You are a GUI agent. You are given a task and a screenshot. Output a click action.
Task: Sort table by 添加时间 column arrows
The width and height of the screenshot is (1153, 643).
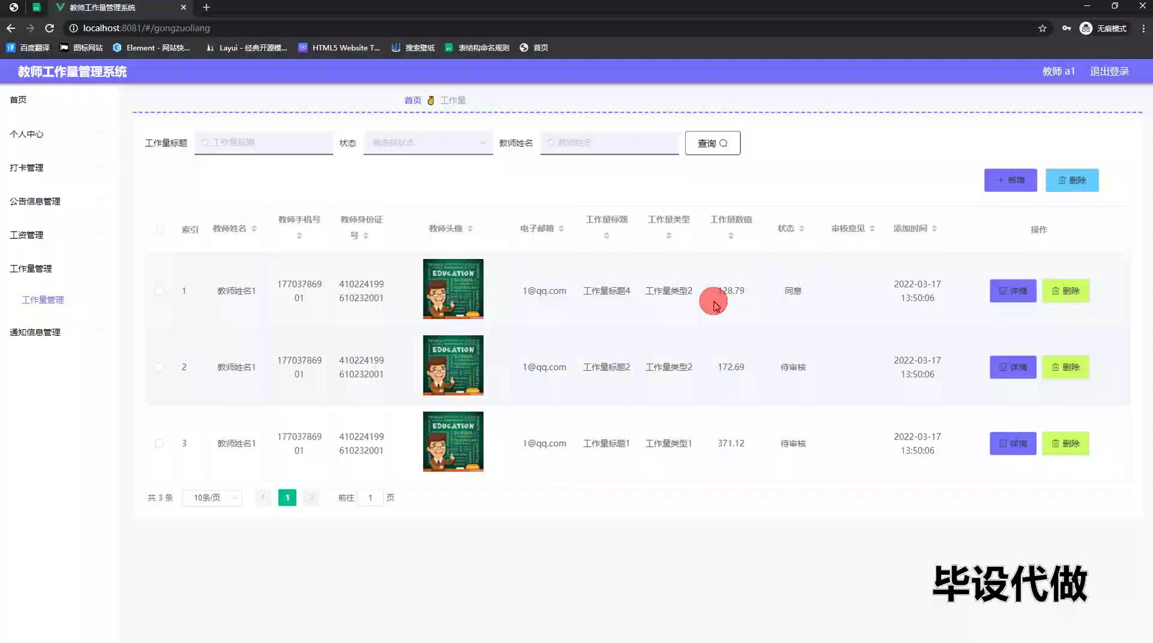point(934,229)
